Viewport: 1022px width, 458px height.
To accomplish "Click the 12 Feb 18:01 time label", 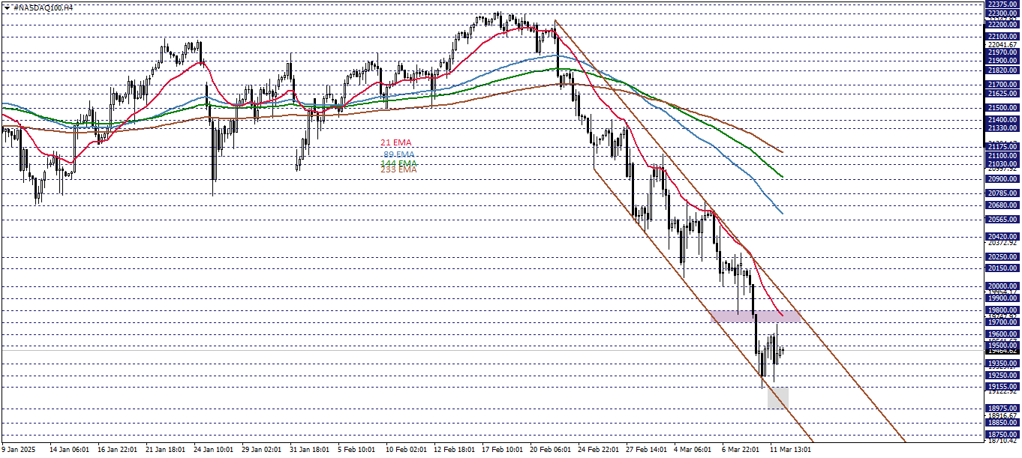I will click(454, 450).
